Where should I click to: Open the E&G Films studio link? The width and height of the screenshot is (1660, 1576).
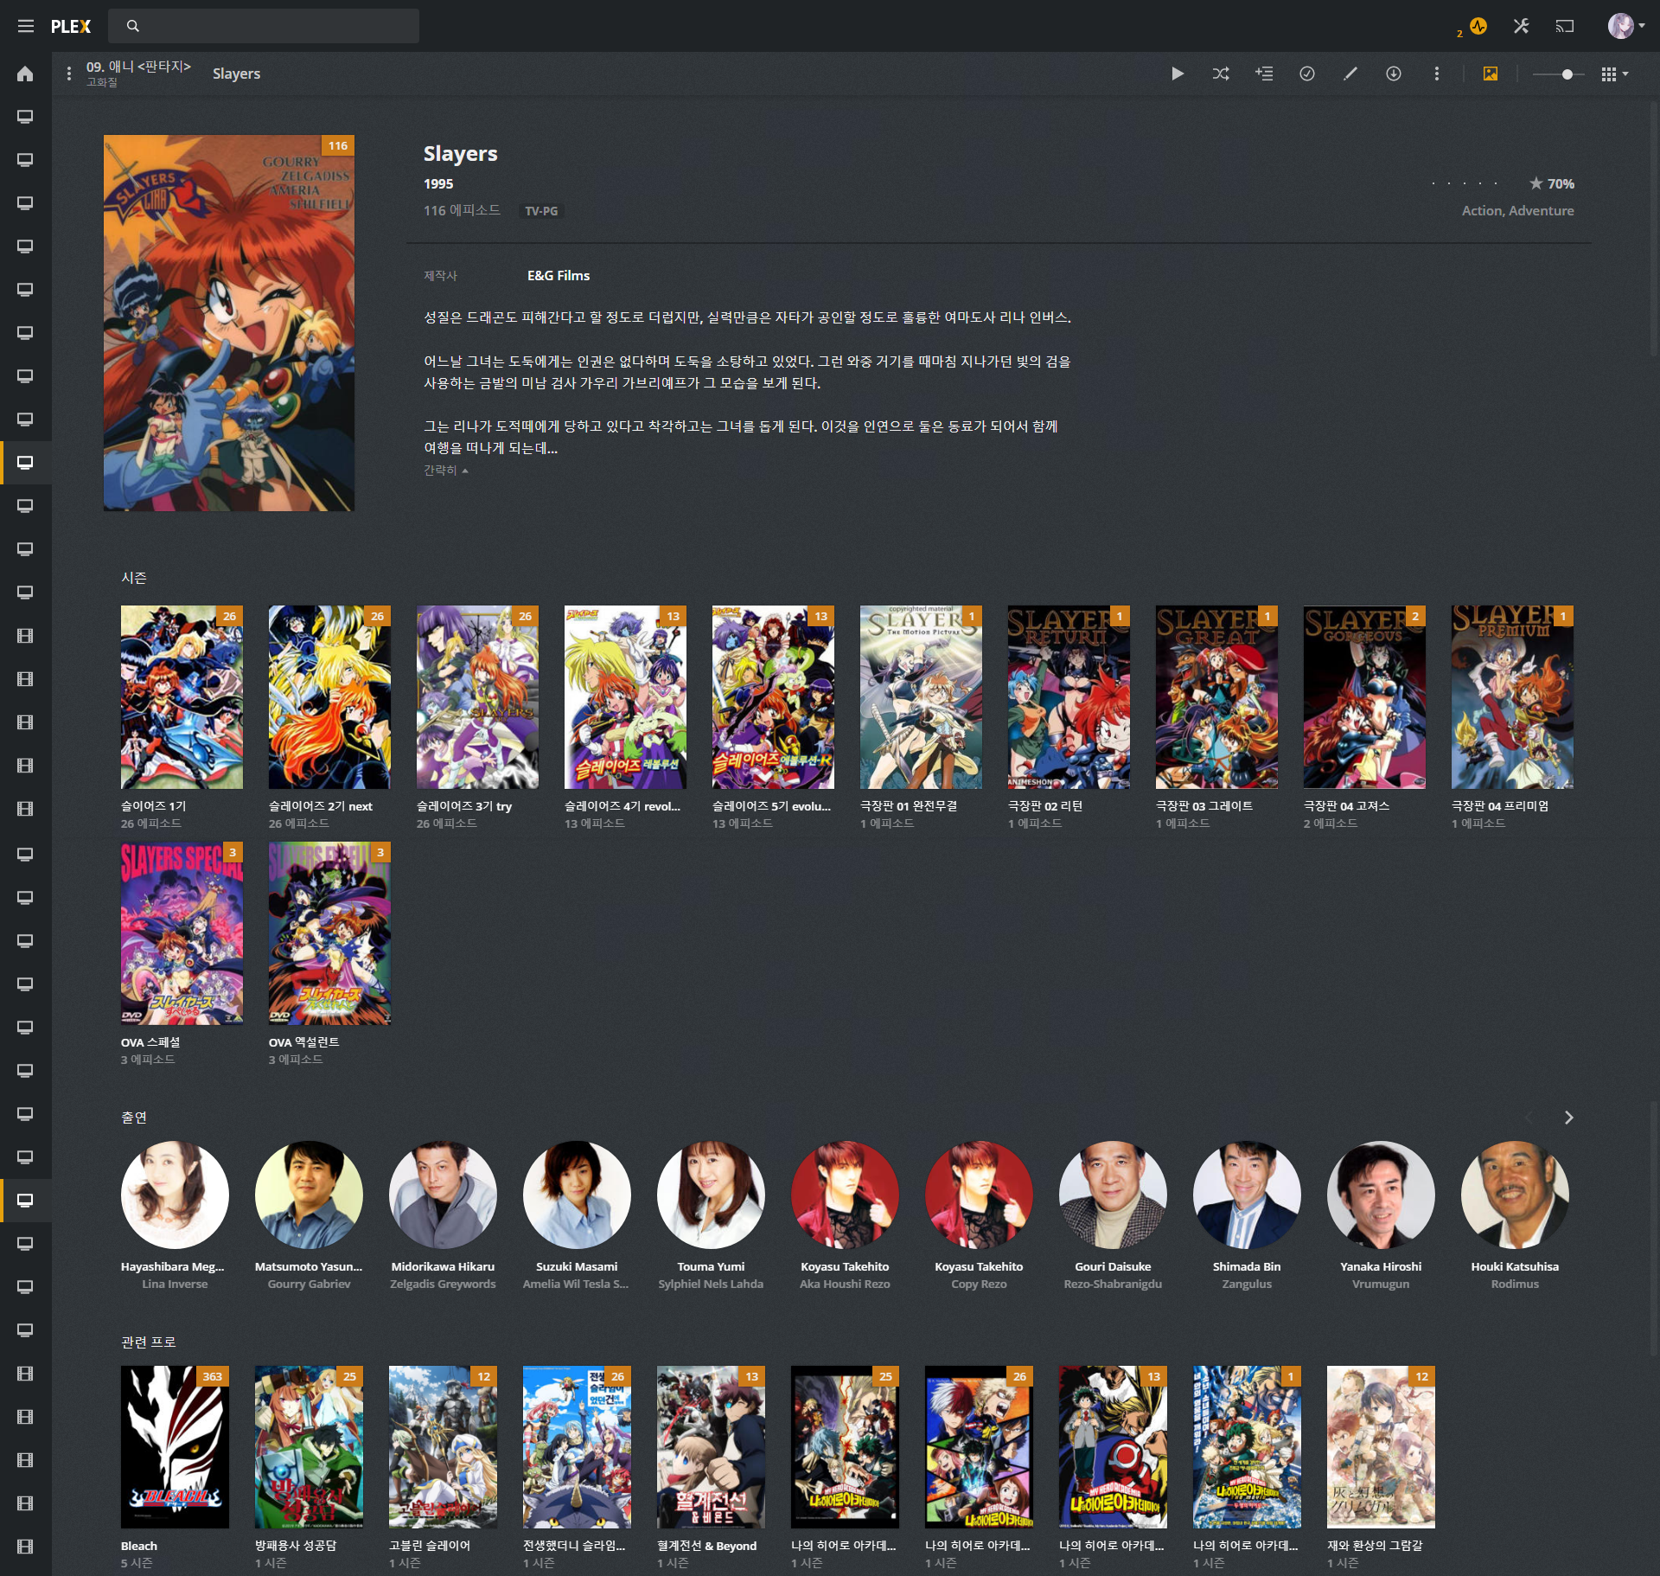pyautogui.click(x=559, y=275)
